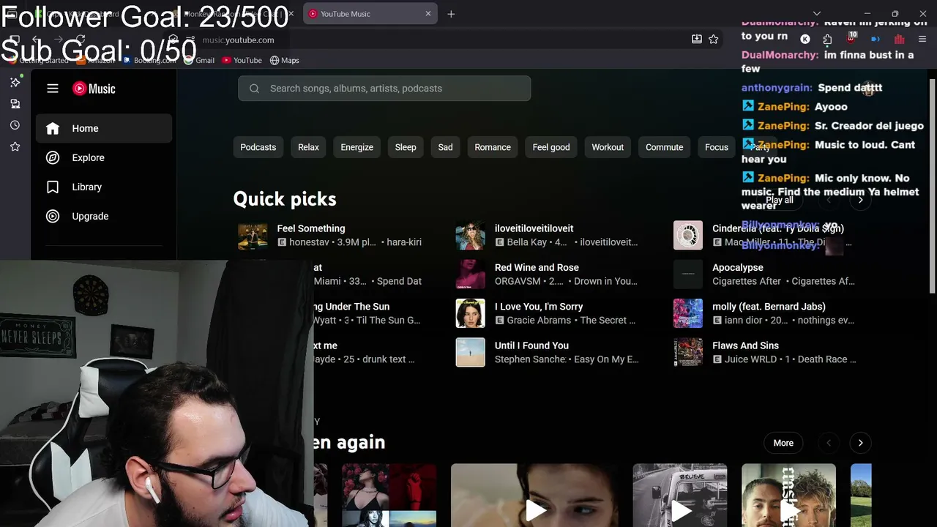Image resolution: width=937 pixels, height=527 pixels.
Task: Select the Relax mood chip
Action: [308, 147]
